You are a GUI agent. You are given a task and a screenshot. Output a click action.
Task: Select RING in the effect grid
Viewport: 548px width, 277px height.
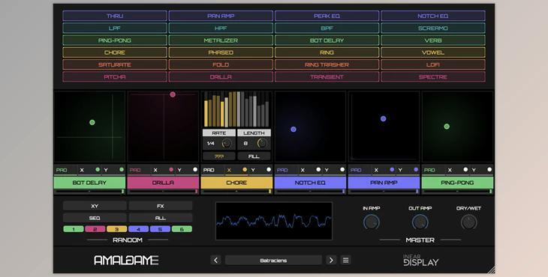pyautogui.click(x=327, y=52)
